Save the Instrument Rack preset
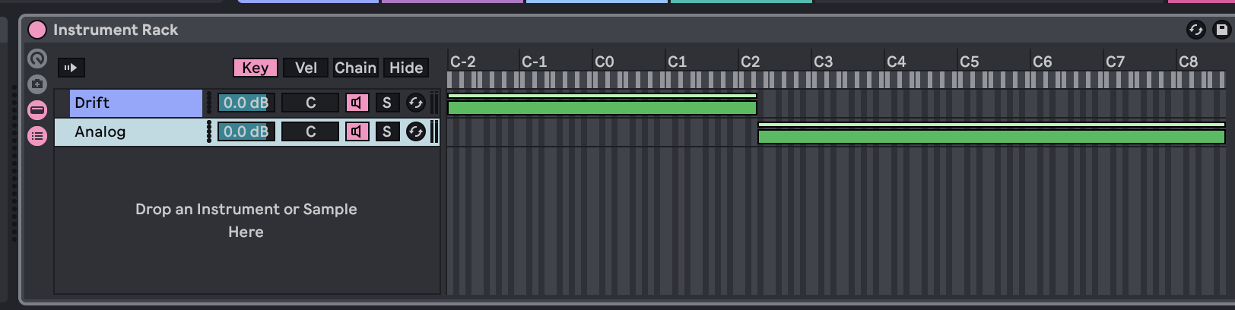The width and height of the screenshot is (1235, 310). tap(1221, 30)
